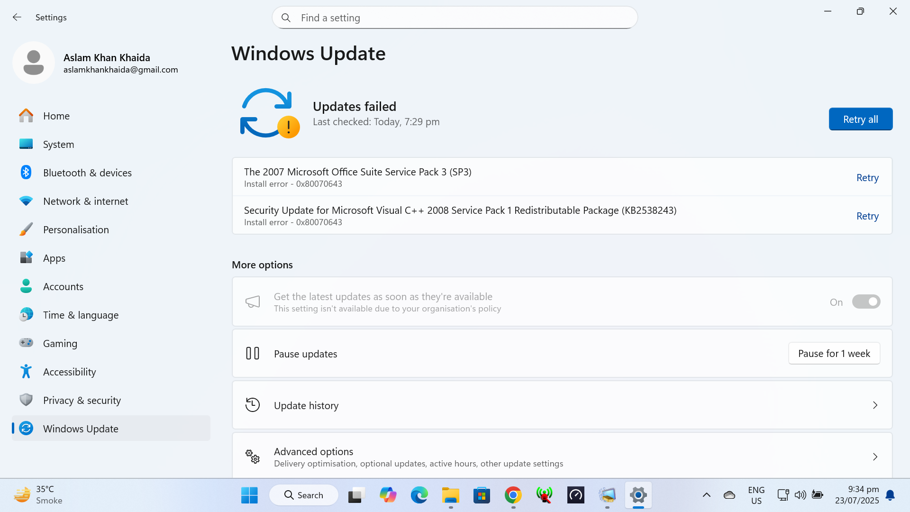Click the Advanced options gears icon
The width and height of the screenshot is (910, 512).
tap(253, 457)
